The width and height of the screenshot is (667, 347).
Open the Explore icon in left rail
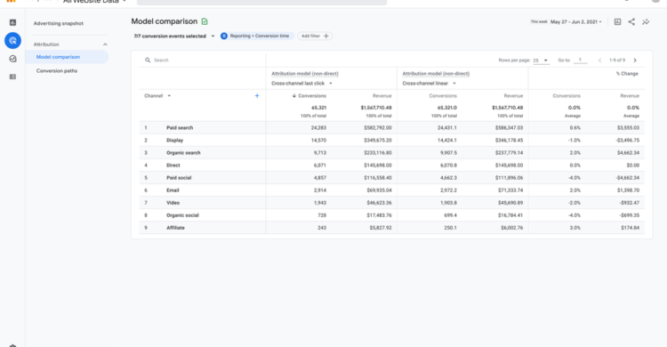[x=12, y=59]
